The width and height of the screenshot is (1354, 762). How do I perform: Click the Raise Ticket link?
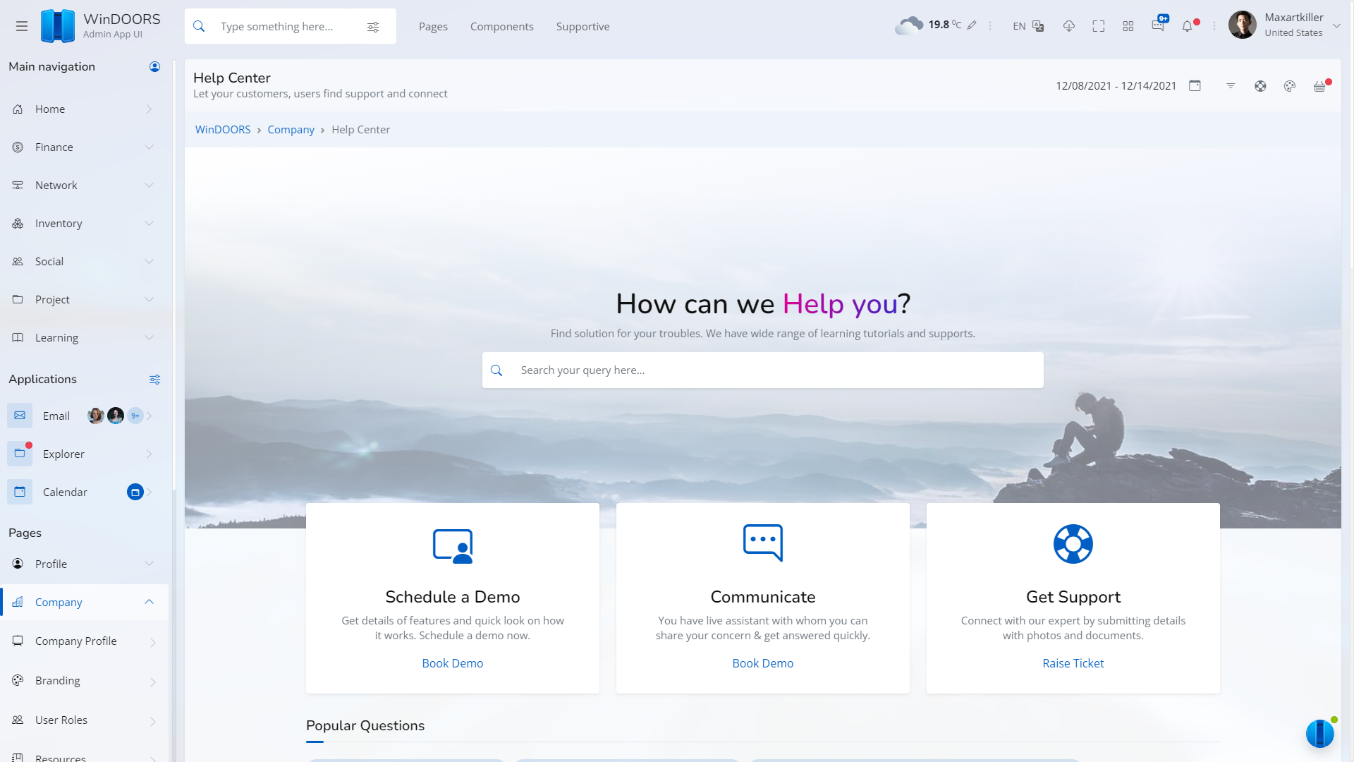(1073, 663)
